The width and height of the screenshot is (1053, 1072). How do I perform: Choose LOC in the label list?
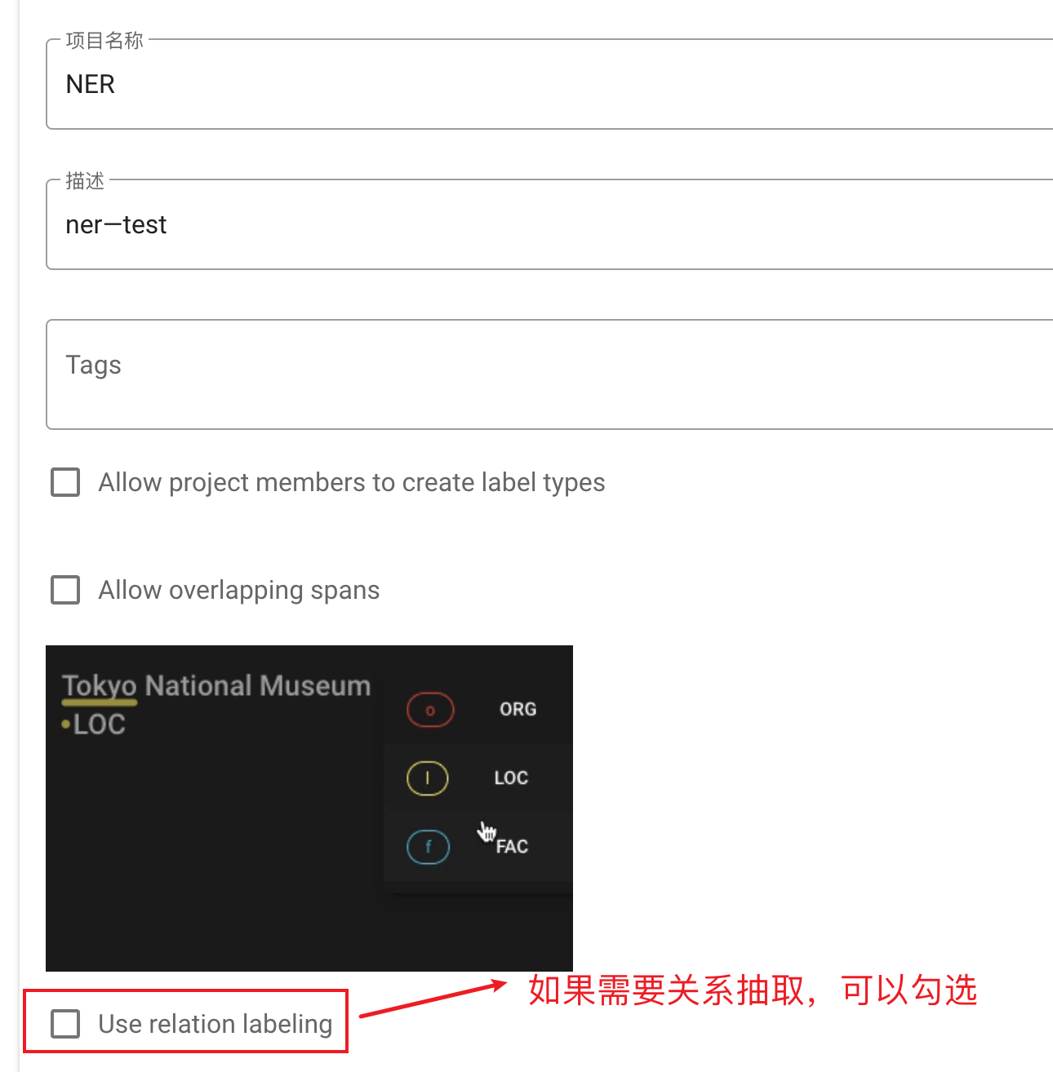click(x=511, y=778)
